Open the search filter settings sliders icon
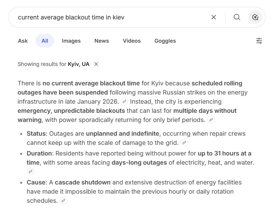274x210 pixels. point(259,41)
